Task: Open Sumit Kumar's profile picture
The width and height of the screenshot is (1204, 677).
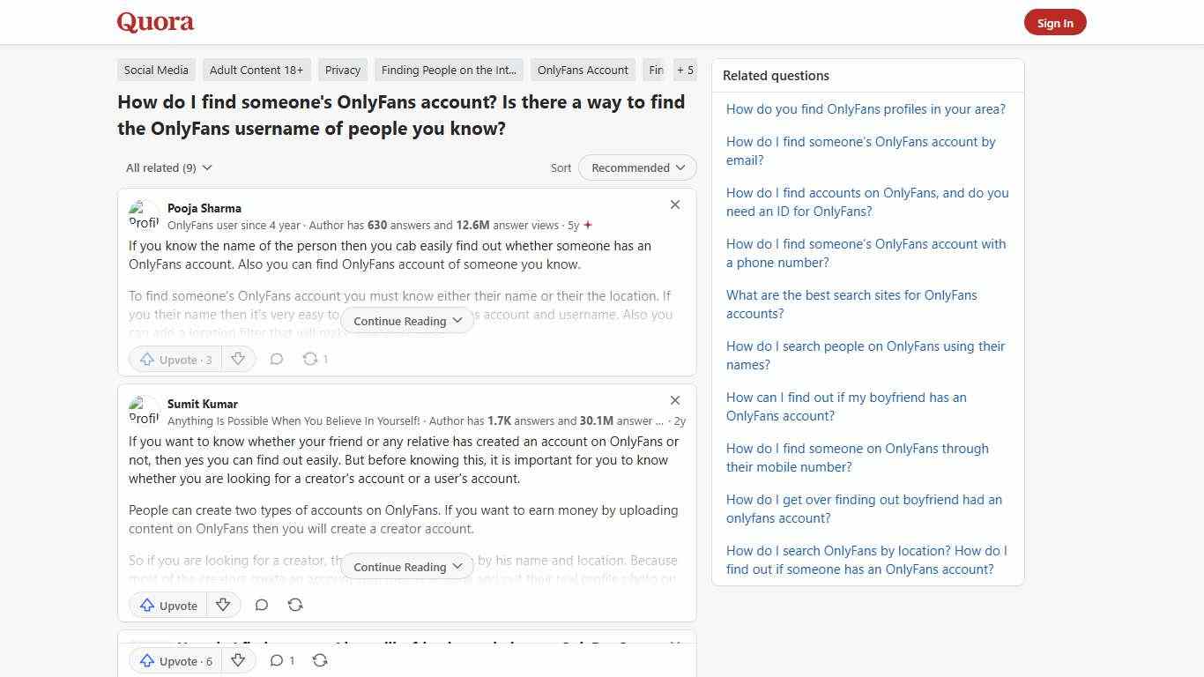Action: pos(144,410)
